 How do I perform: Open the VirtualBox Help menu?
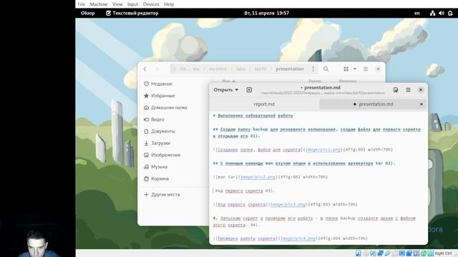(169, 4)
